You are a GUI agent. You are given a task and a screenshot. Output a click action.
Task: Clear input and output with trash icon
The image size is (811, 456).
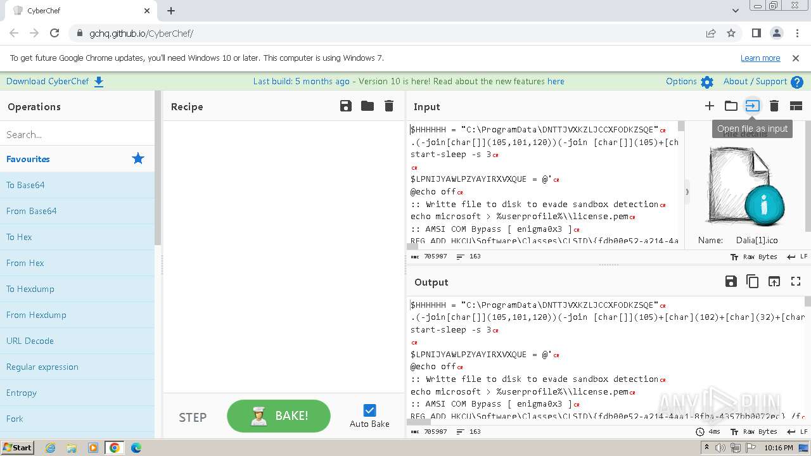click(x=774, y=106)
